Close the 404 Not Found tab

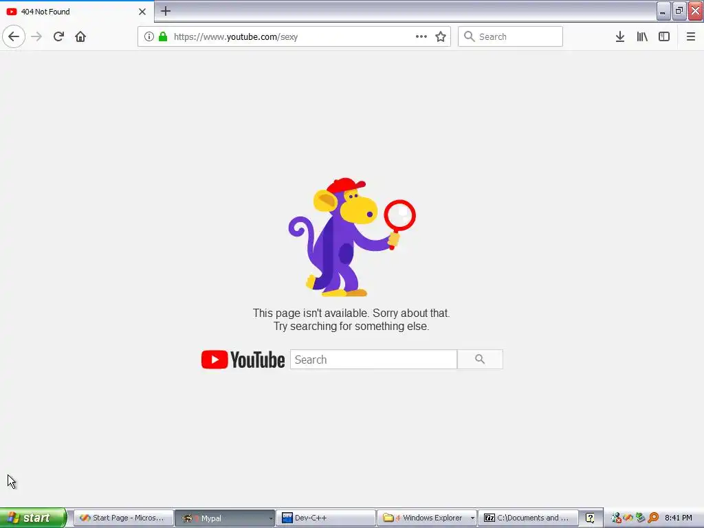[142, 12]
